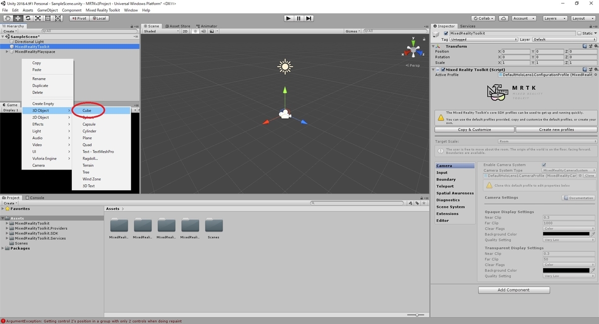Screen dimensions: 599x324
Task: Click the Play button
Action: point(288,18)
